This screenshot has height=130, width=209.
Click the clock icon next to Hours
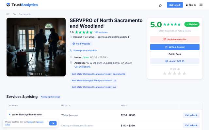71,57
